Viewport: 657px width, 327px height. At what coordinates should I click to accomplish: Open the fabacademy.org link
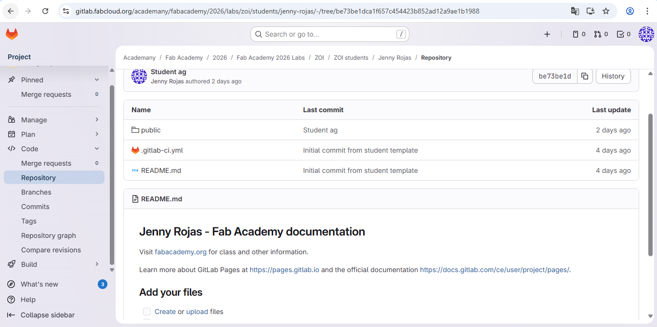pos(180,251)
